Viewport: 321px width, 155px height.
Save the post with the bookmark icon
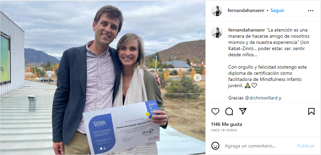pyautogui.click(x=311, y=111)
